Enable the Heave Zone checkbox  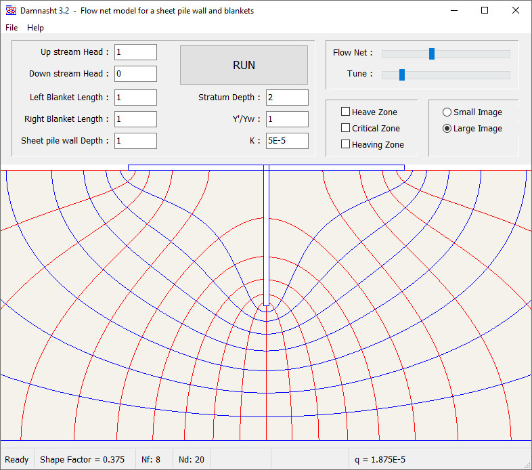346,112
